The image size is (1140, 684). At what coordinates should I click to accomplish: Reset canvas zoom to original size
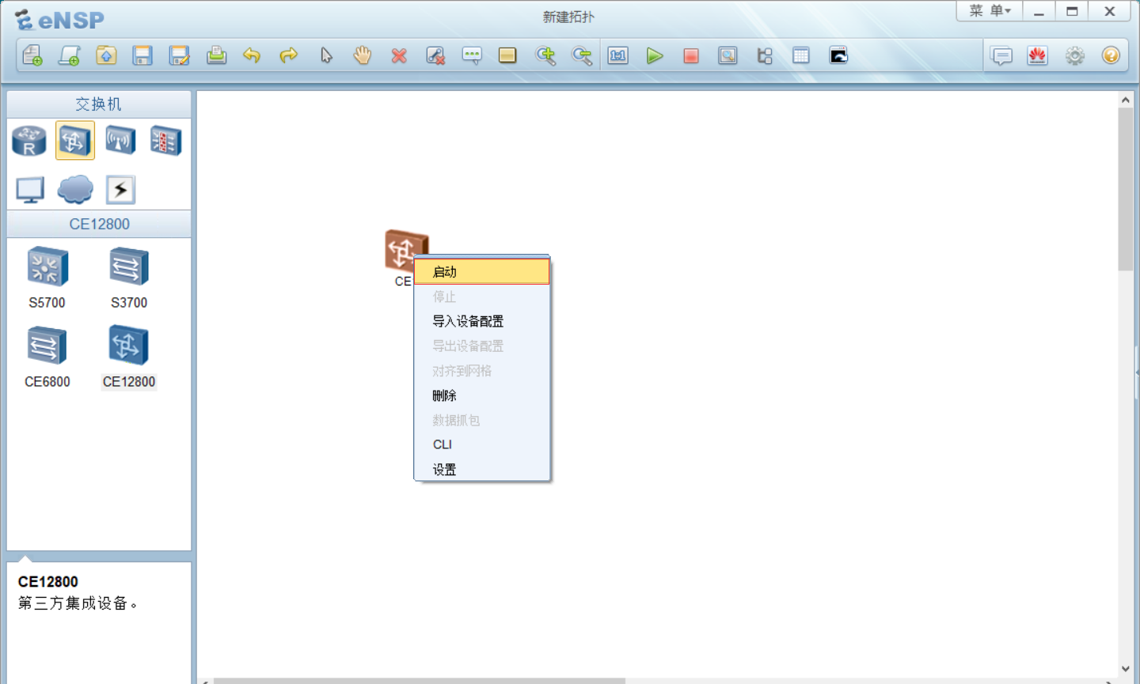[x=617, y=55]
